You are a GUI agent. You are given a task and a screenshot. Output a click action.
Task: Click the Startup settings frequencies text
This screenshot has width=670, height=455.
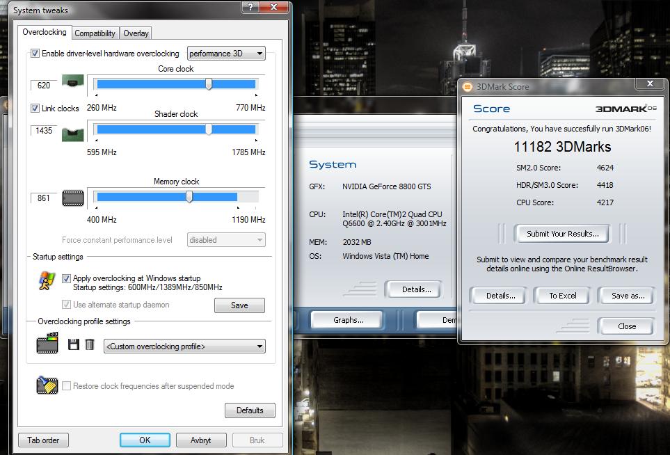(147, 287)
